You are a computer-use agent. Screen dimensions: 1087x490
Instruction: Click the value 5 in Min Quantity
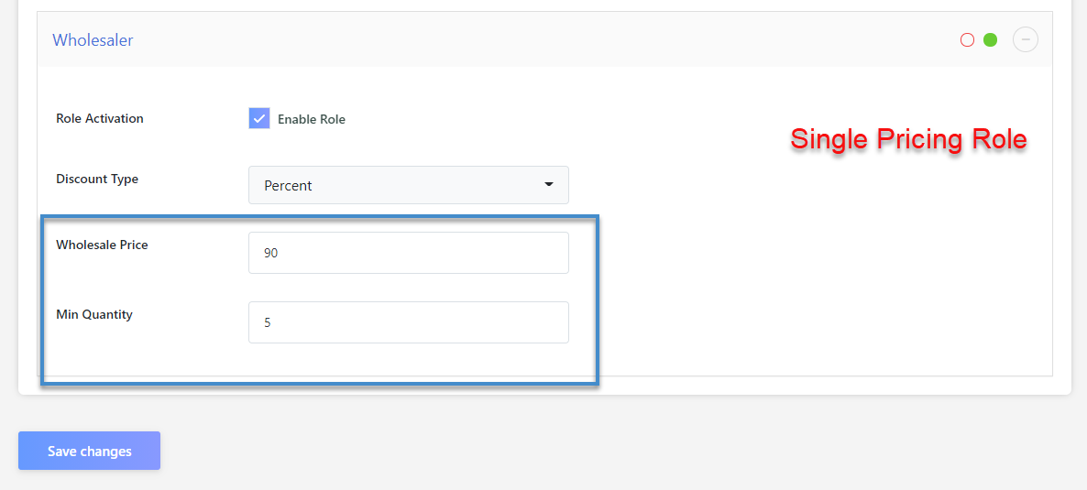tap(268, 322)
